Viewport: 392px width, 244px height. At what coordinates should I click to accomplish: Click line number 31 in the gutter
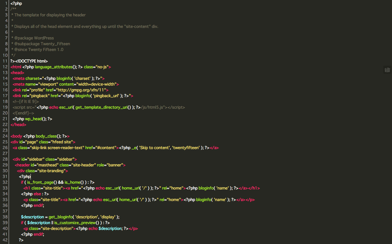[x=5, y=176]
